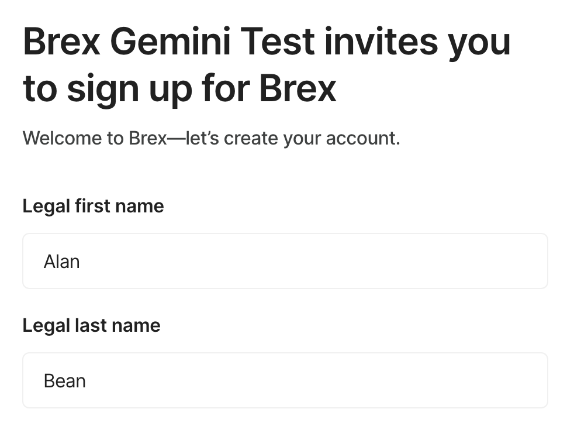Activate the bottom text input on the form
Image resolution: width=574 pixels, height=433 pixels.
[285, 380]
